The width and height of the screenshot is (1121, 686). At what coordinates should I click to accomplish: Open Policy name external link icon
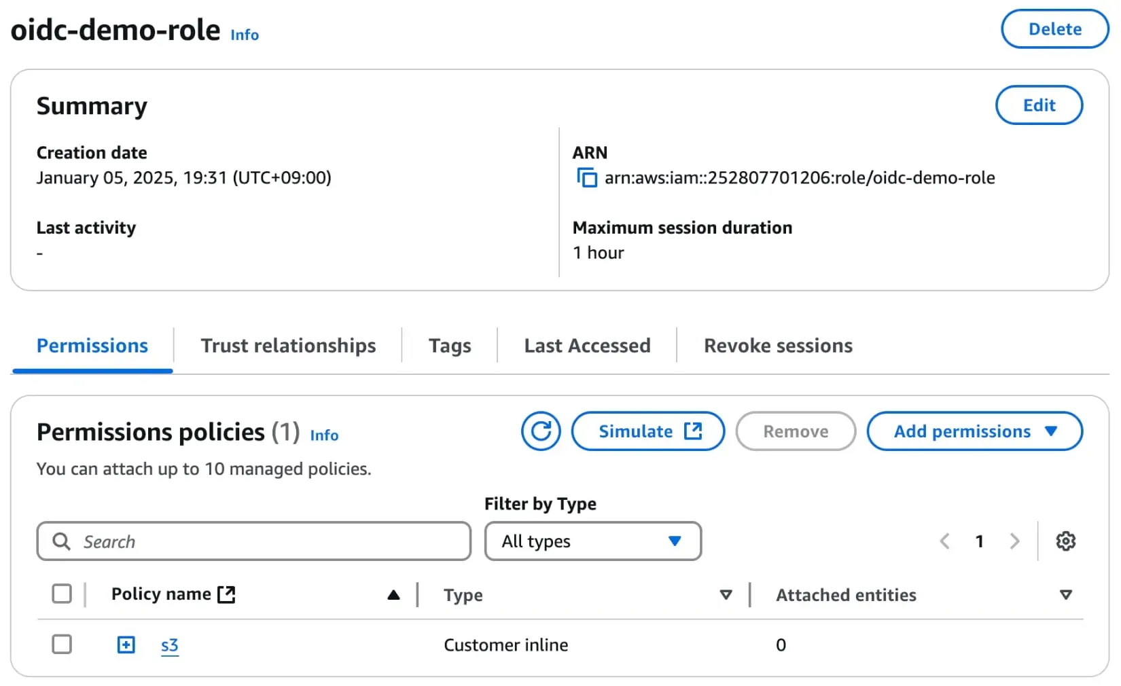226,594
